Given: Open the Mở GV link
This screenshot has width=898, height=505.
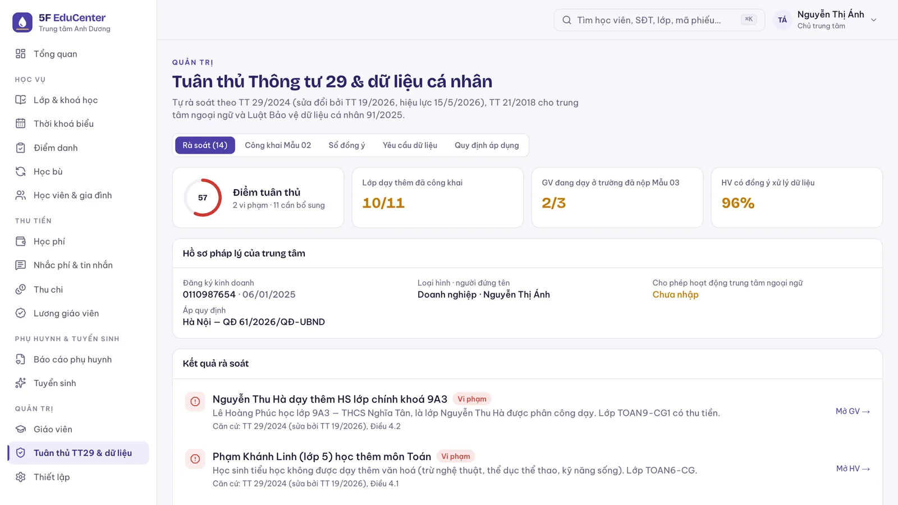Looking at the screenshot, I should 853,411.
